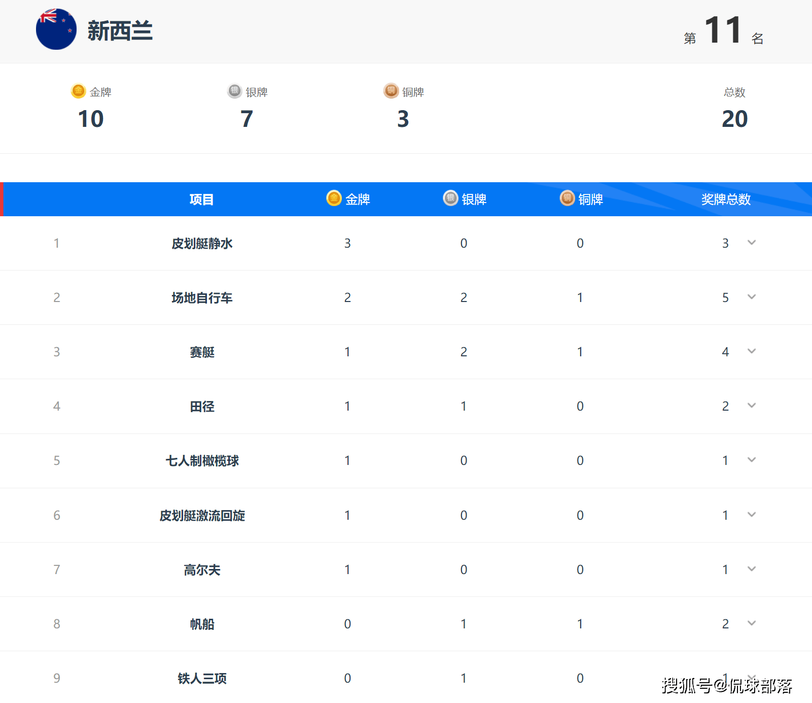This screenshot has height=703, width=812.
Task: Click the silver medal icon in summary
Action: [x=235, y=91]
